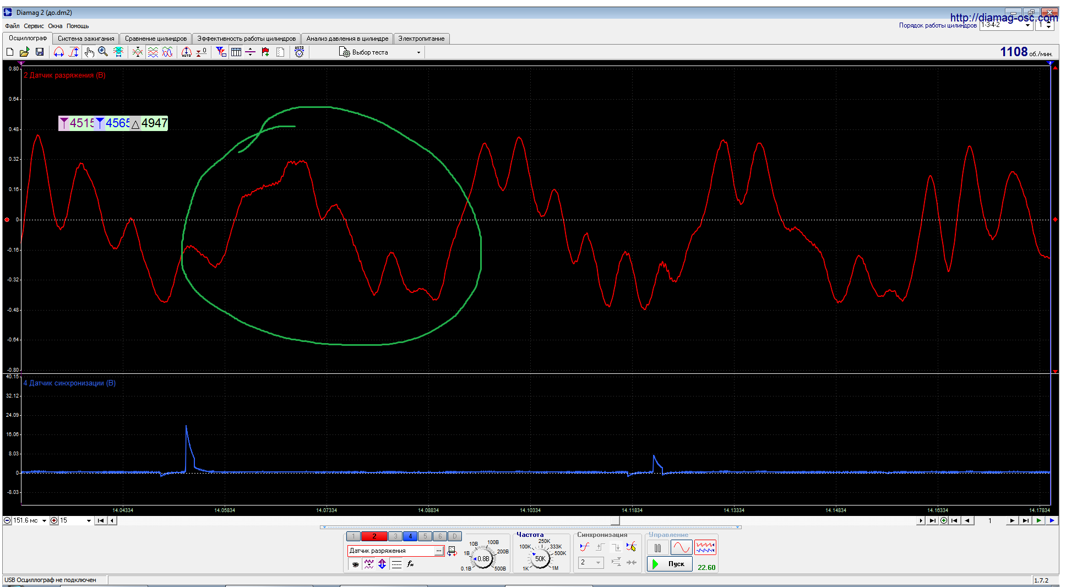Screen dimensions: 1066x587
Task: Click the line style icon
Action: tap(396, 564)
